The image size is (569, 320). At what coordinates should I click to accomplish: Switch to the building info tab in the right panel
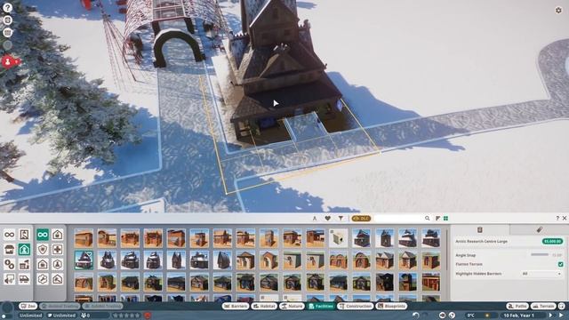pos(480,229)
